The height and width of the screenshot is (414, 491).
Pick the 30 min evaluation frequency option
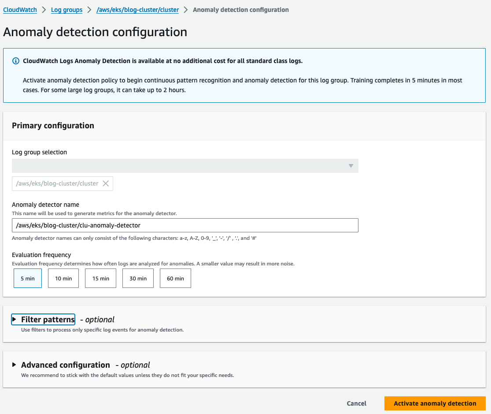138,278
